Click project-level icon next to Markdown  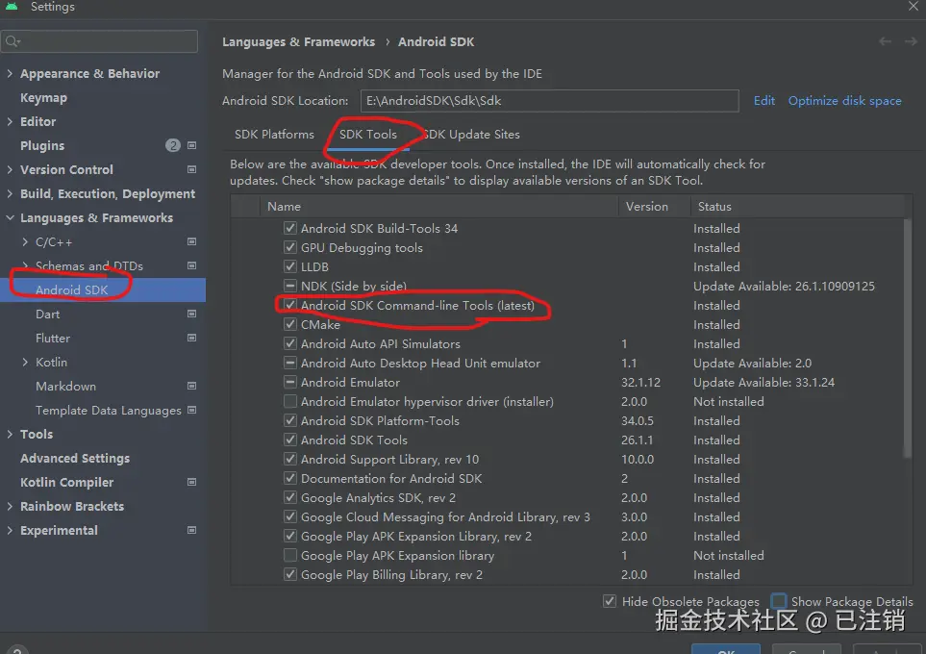tap(192, 386)
